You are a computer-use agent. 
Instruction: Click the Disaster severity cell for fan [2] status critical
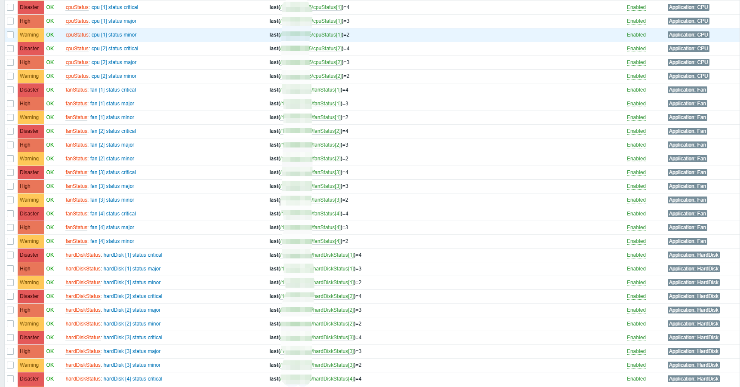coord(30,131)
